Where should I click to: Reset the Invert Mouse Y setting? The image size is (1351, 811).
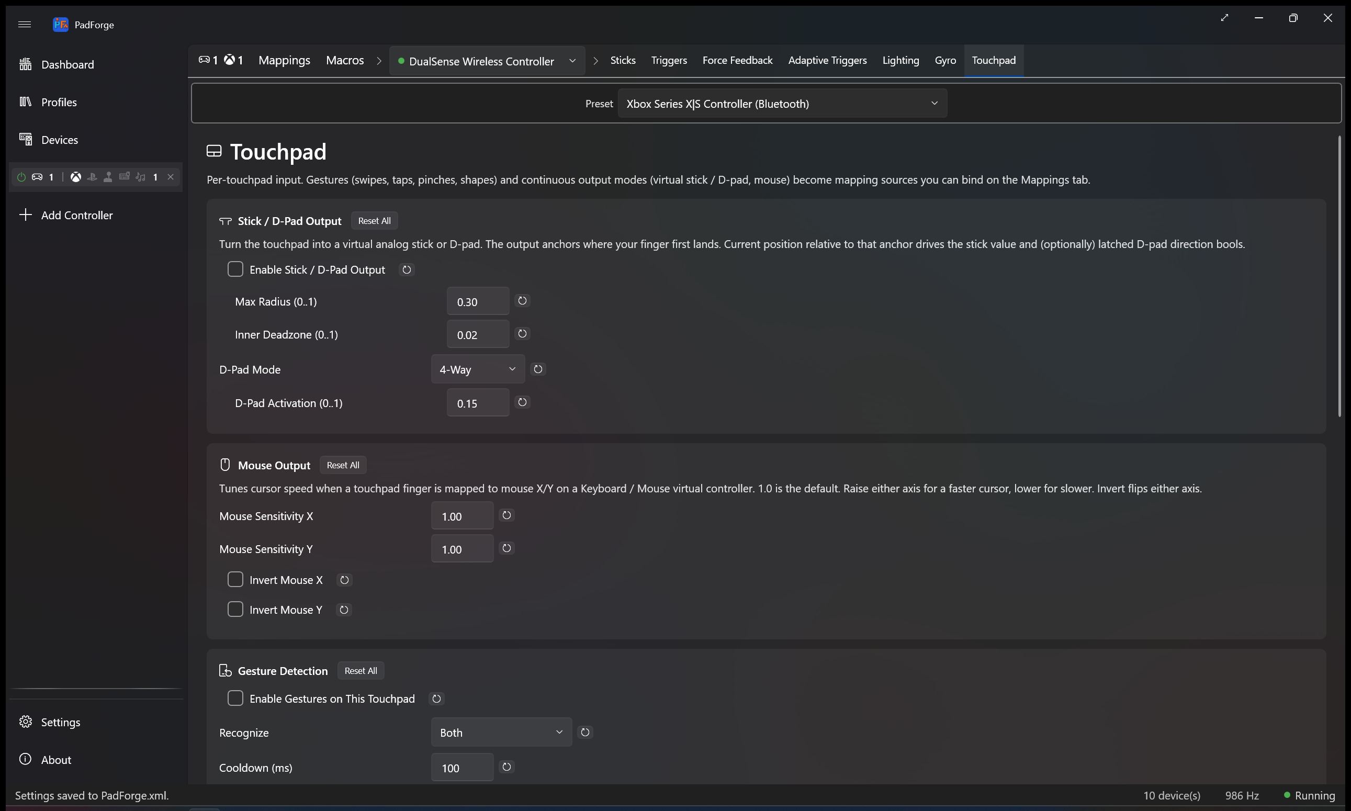344,610
